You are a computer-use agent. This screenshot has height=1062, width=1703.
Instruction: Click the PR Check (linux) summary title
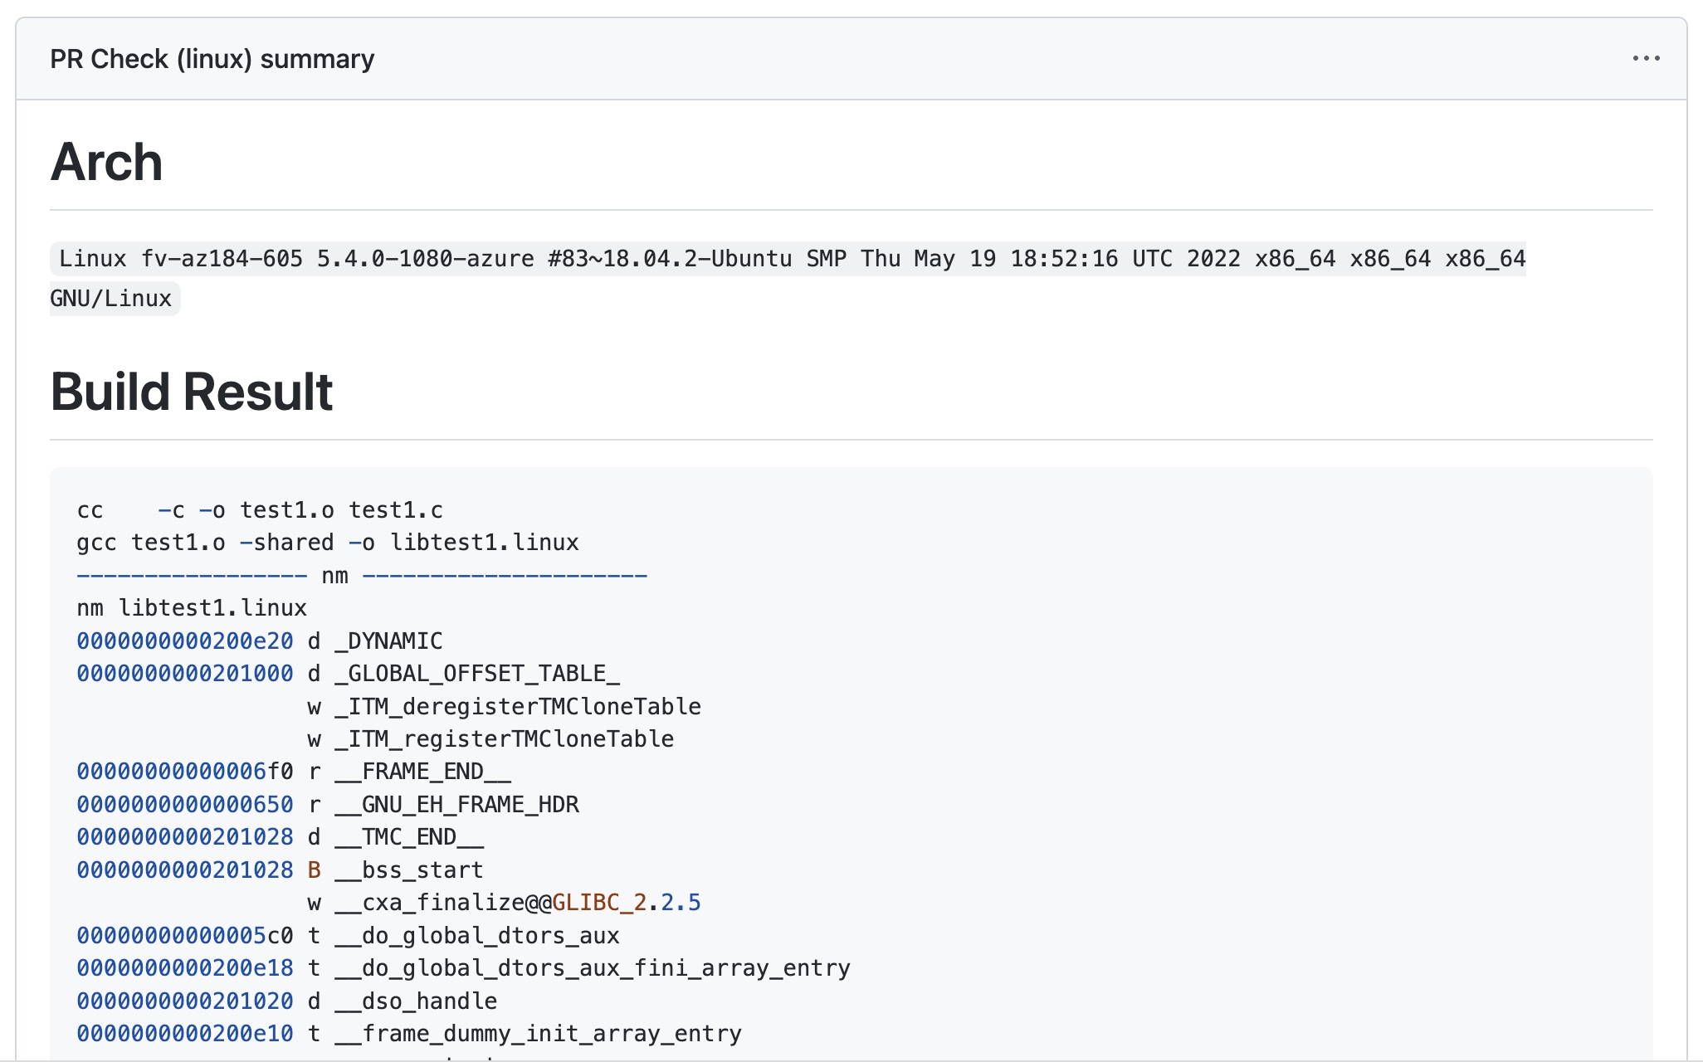click(212, 59)
